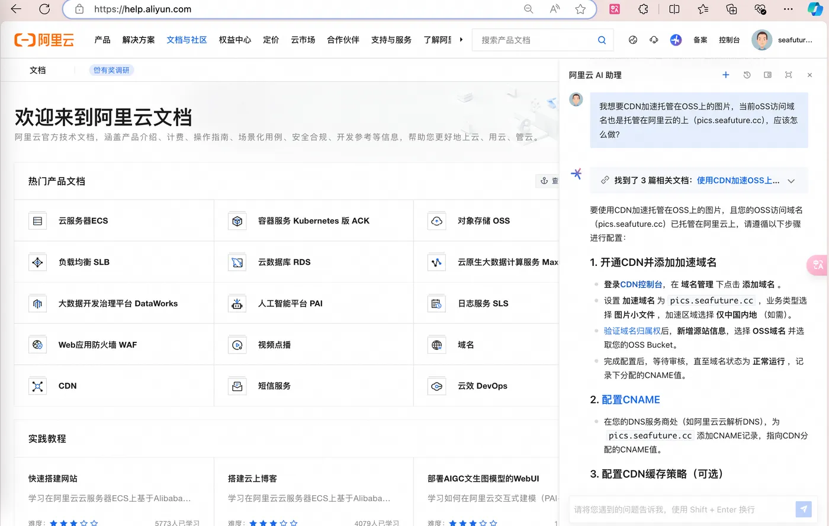Click the search magnifier in document search
This screenshot has height=526, width=829.
click(x=602, y=40)
